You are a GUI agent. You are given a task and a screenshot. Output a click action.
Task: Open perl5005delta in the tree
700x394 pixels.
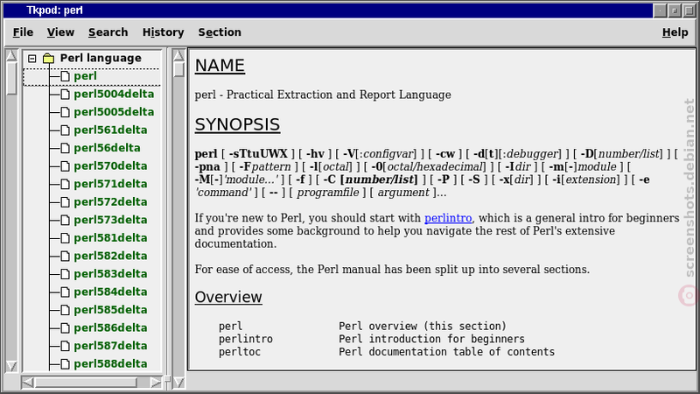point(114,112)
